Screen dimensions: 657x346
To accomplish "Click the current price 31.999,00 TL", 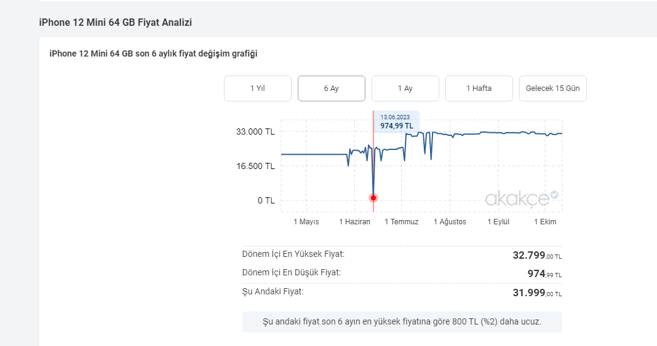I will click(x=536, y=293).
